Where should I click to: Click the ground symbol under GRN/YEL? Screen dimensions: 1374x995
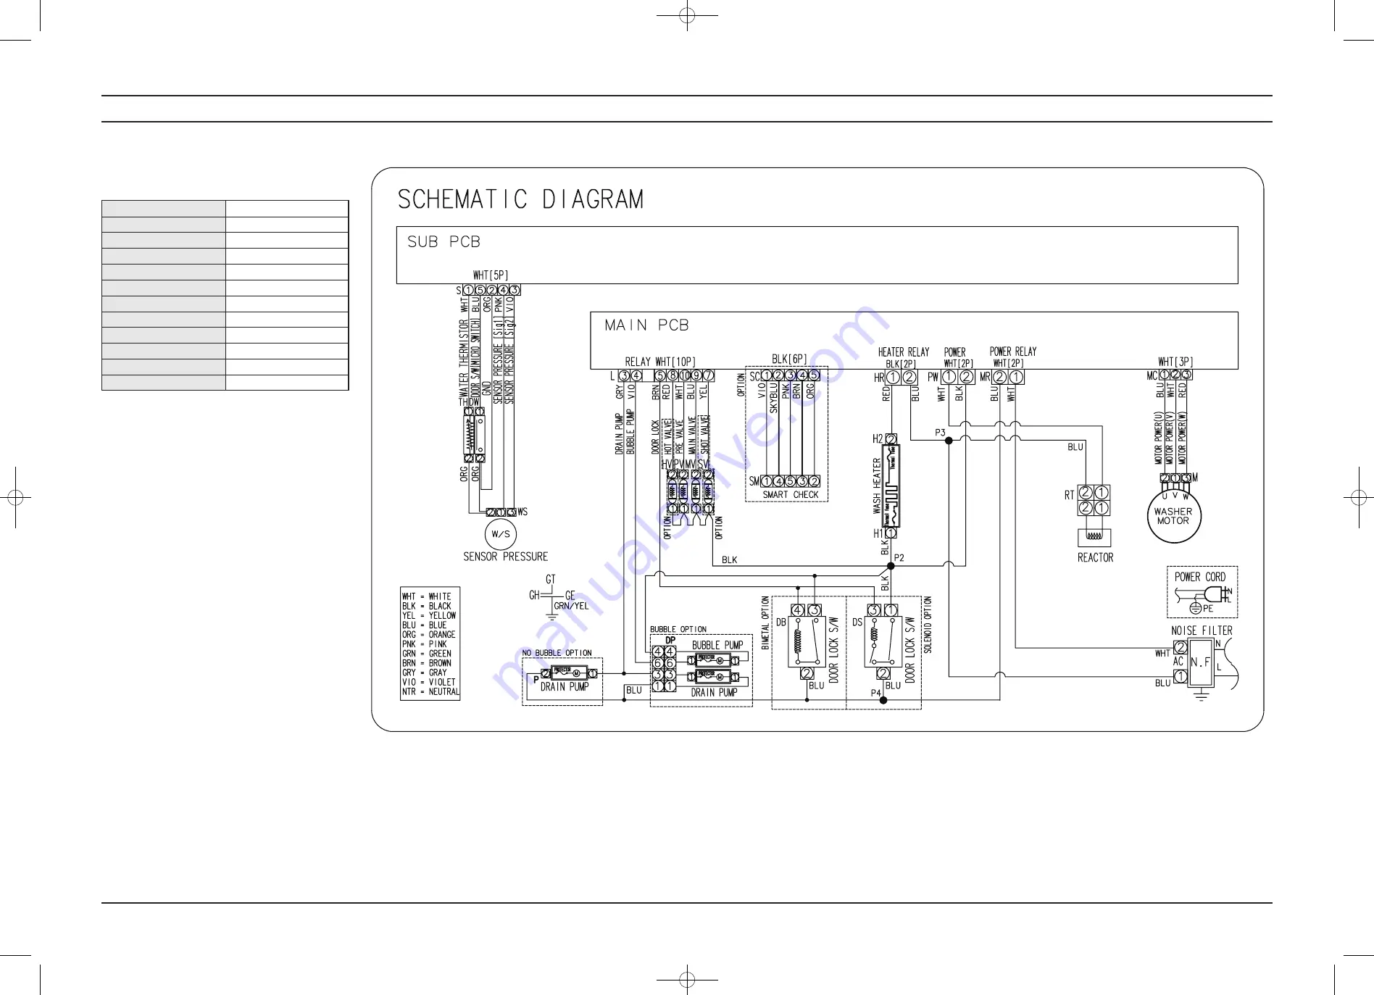tap(552, 617)
